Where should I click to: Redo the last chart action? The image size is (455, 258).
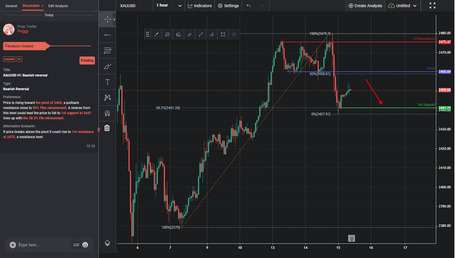click(x=262, y=6)
